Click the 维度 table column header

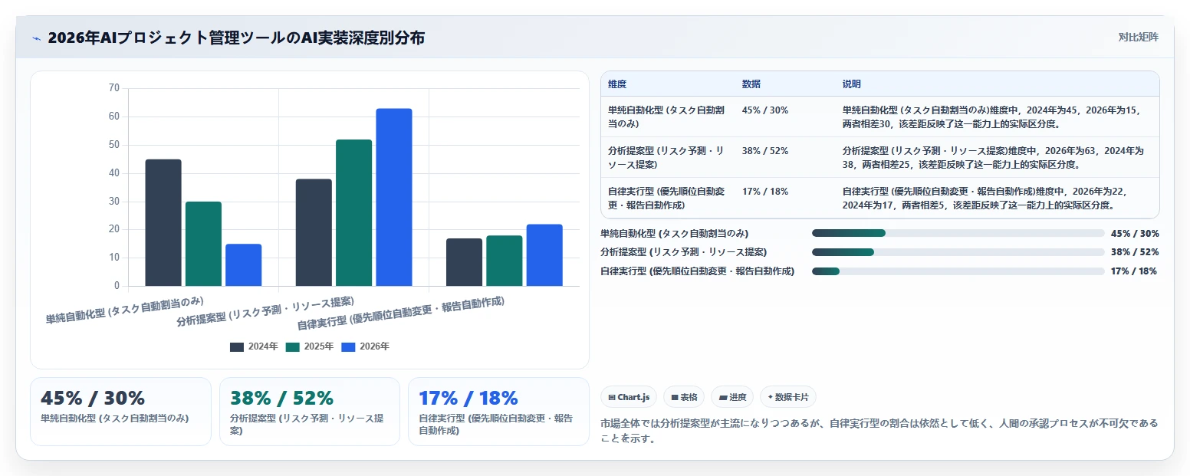pos(617,84)
